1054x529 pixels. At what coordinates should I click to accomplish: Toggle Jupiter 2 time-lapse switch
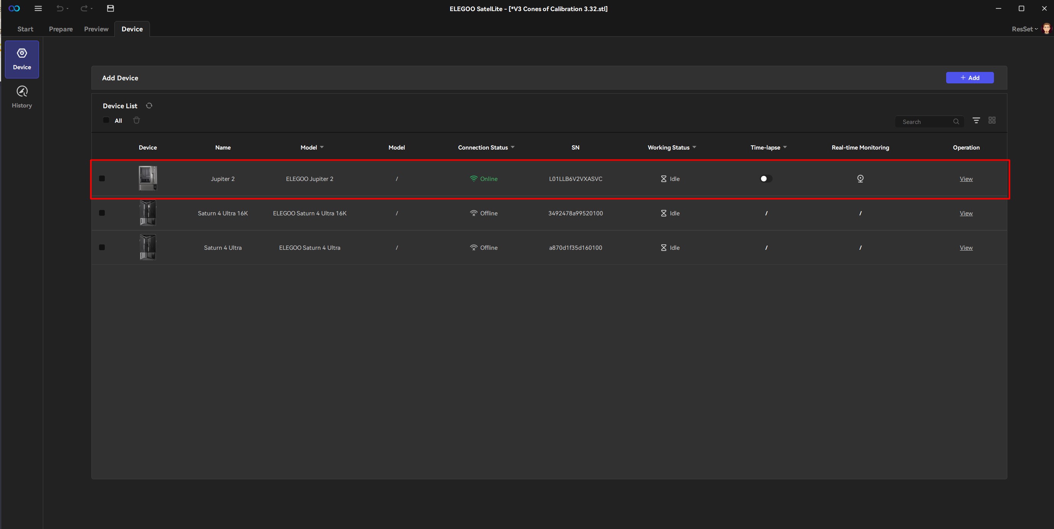(766, 179)
